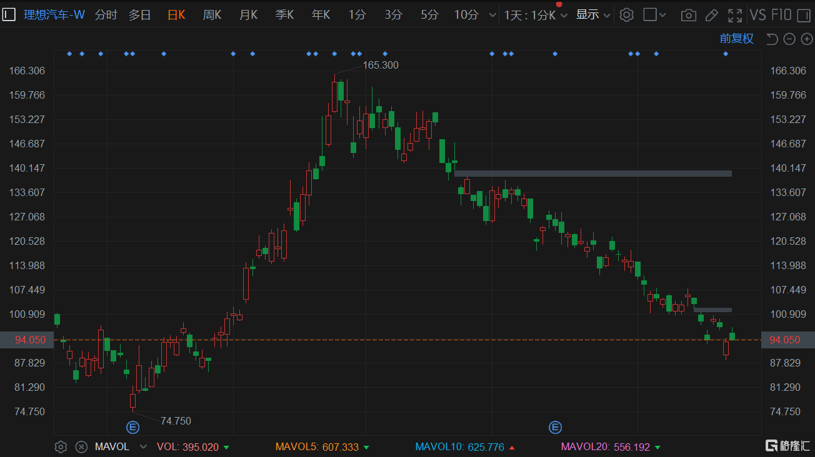
Task: Select the 分时 intraday tab
Action: tap(106, 15)
